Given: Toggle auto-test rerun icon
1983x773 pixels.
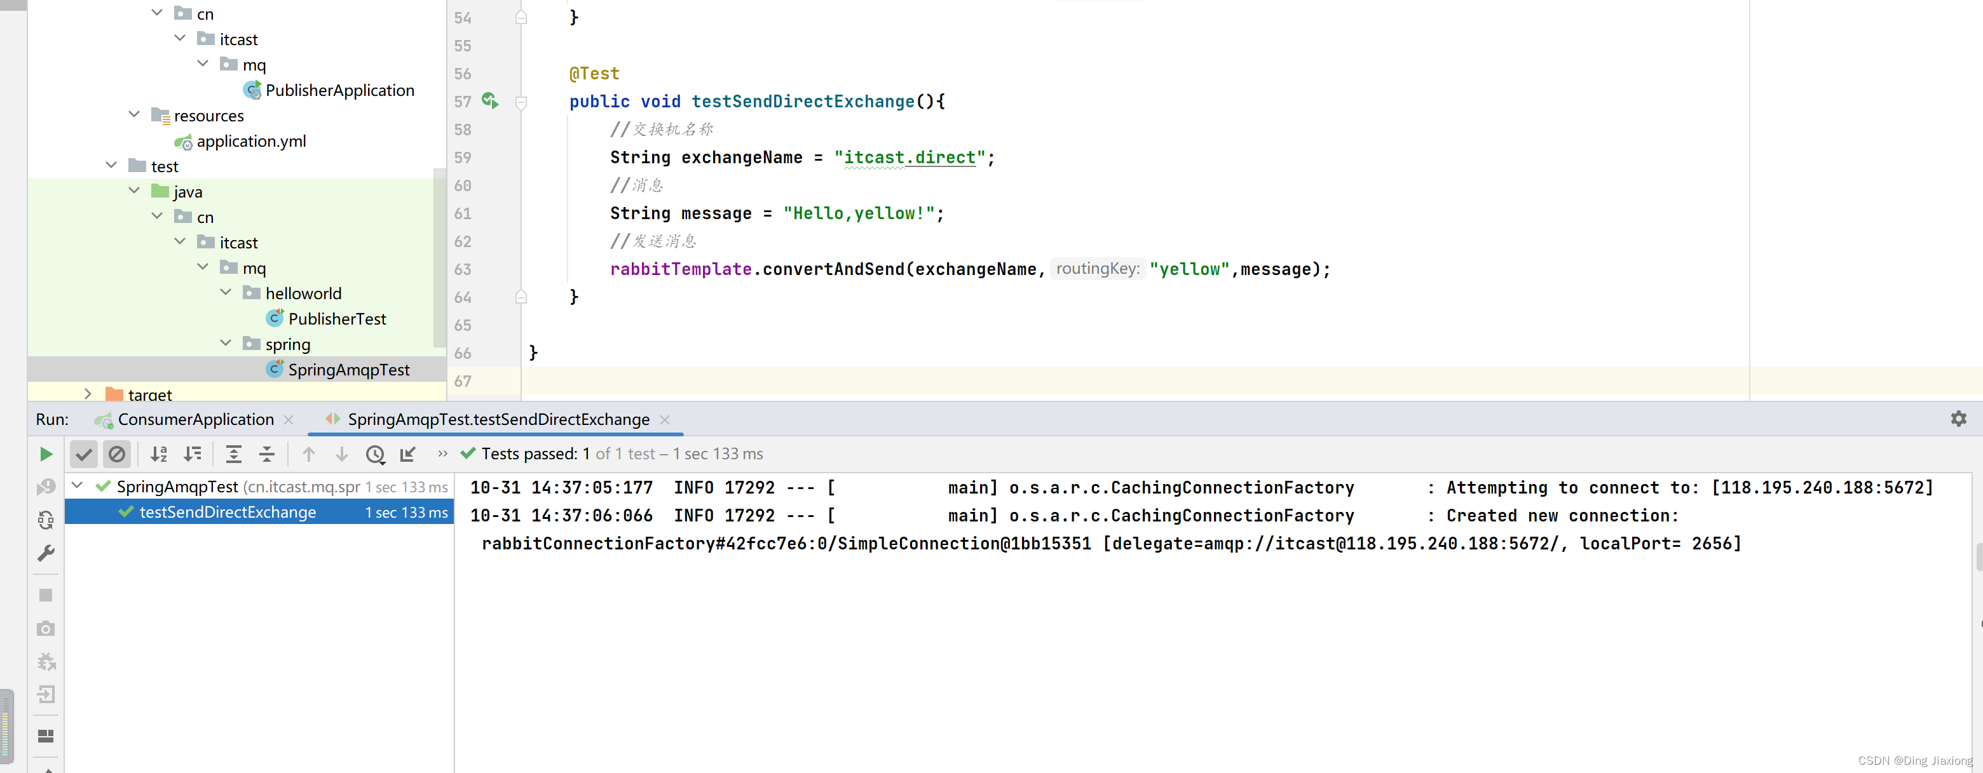Looking at the screenshot, I should [46, 520].
